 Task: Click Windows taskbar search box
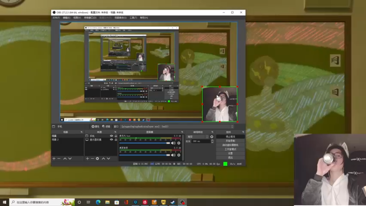(x=42, y=202)
